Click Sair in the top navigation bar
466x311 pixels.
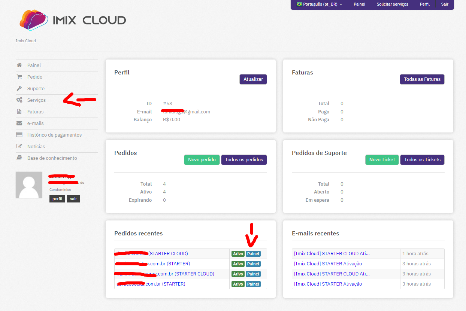tap(445, 4)
